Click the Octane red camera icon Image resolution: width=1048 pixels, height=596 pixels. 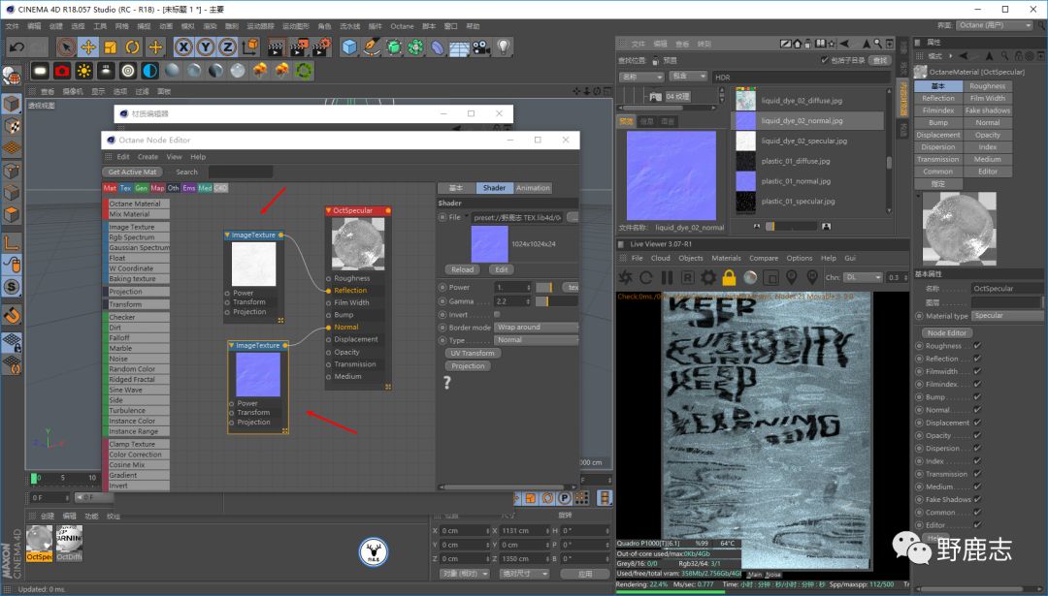(x=62, y=71)
